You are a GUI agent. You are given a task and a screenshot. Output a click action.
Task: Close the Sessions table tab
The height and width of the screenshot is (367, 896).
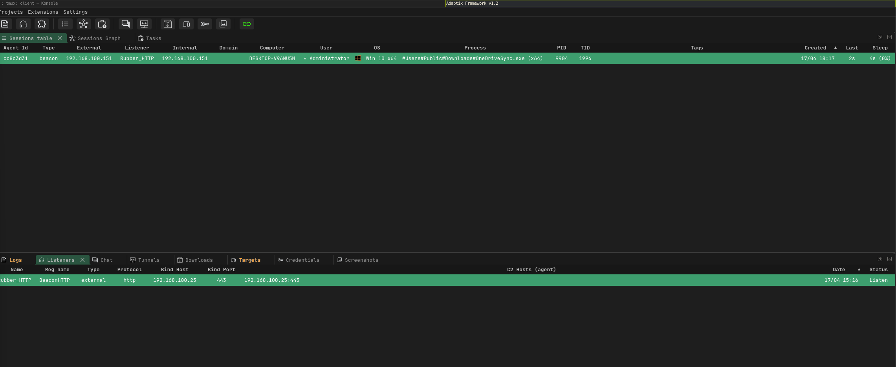pyautogui.click(x=60, y=38)
